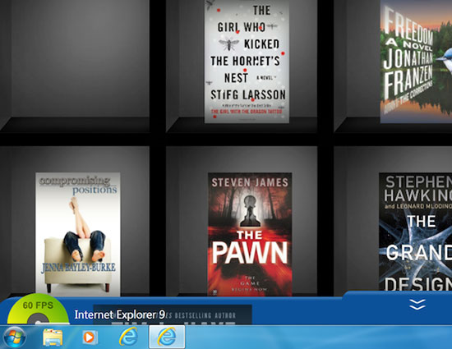
Task: Open the first Internet Explorer taskbar icon
Action: pos(128,337)
